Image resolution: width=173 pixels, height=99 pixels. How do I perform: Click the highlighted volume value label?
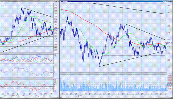(170, 84)
